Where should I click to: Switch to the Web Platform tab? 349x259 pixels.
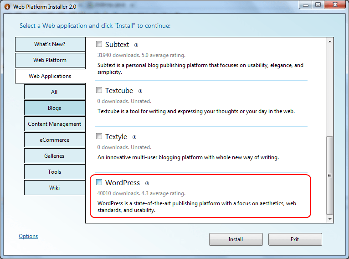coord(50,60)
